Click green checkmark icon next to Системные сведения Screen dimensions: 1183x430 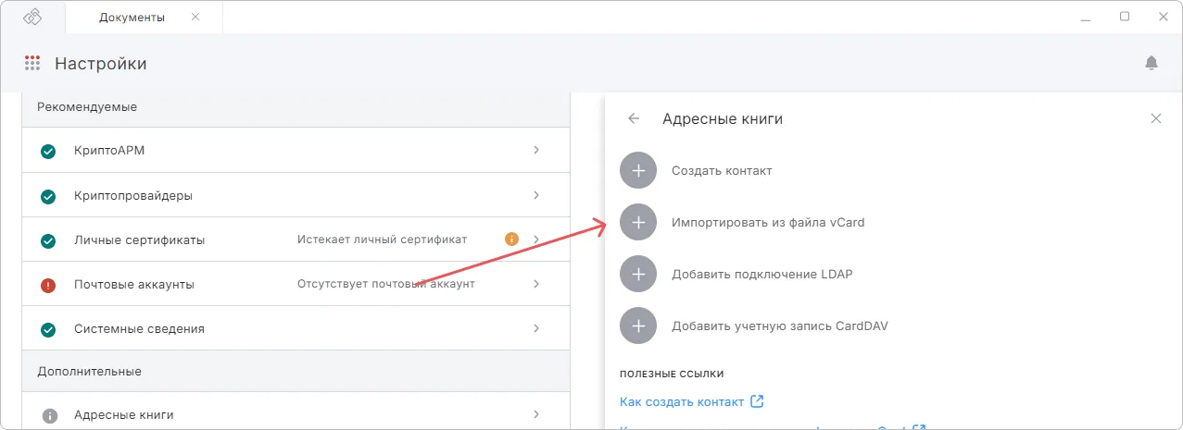coord(48,329)
